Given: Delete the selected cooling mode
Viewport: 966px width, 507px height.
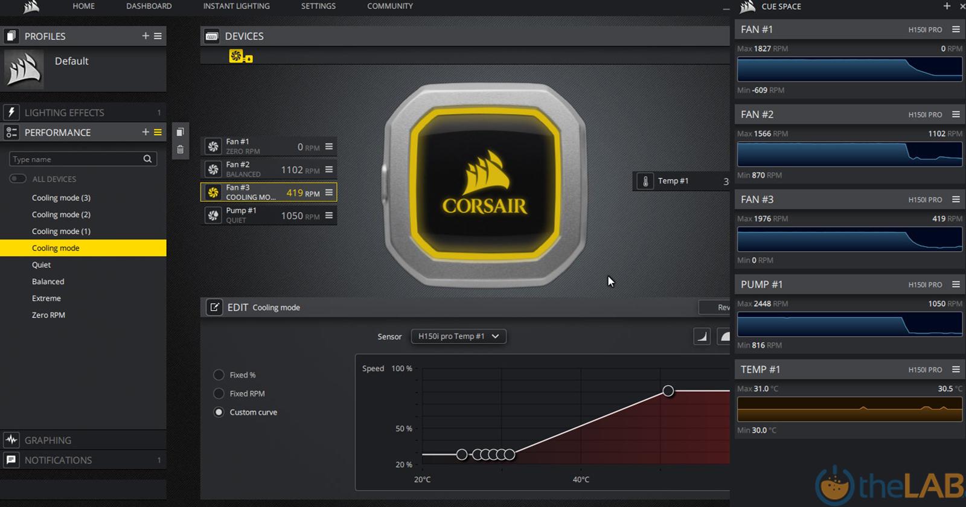Looking at the screenshot, I should 180,150.
